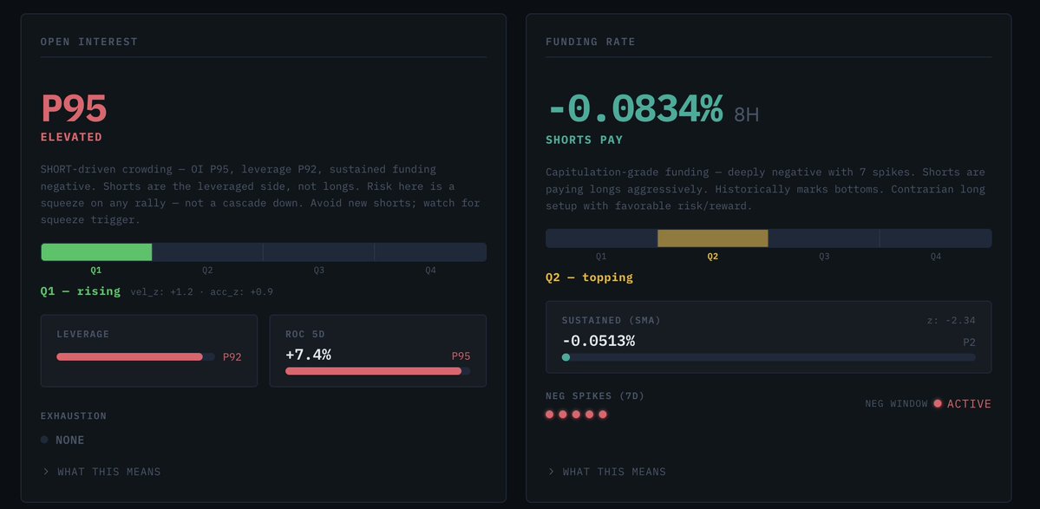
Task: Click the middle neg spike dot
Action: (x=576, y=414)
